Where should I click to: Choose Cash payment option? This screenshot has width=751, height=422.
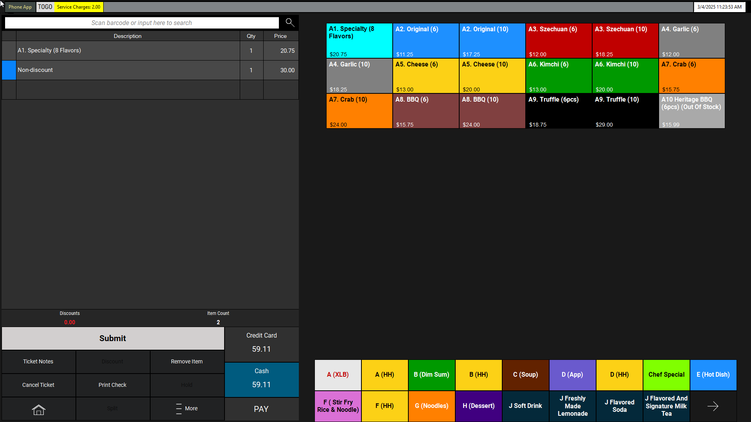[261, 379]
